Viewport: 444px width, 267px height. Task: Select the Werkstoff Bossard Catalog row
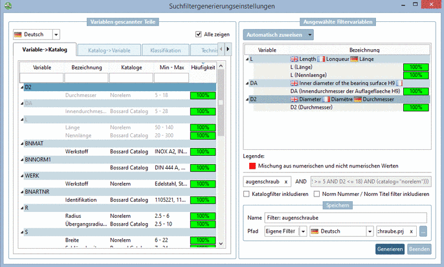click(x=118, y=152)
